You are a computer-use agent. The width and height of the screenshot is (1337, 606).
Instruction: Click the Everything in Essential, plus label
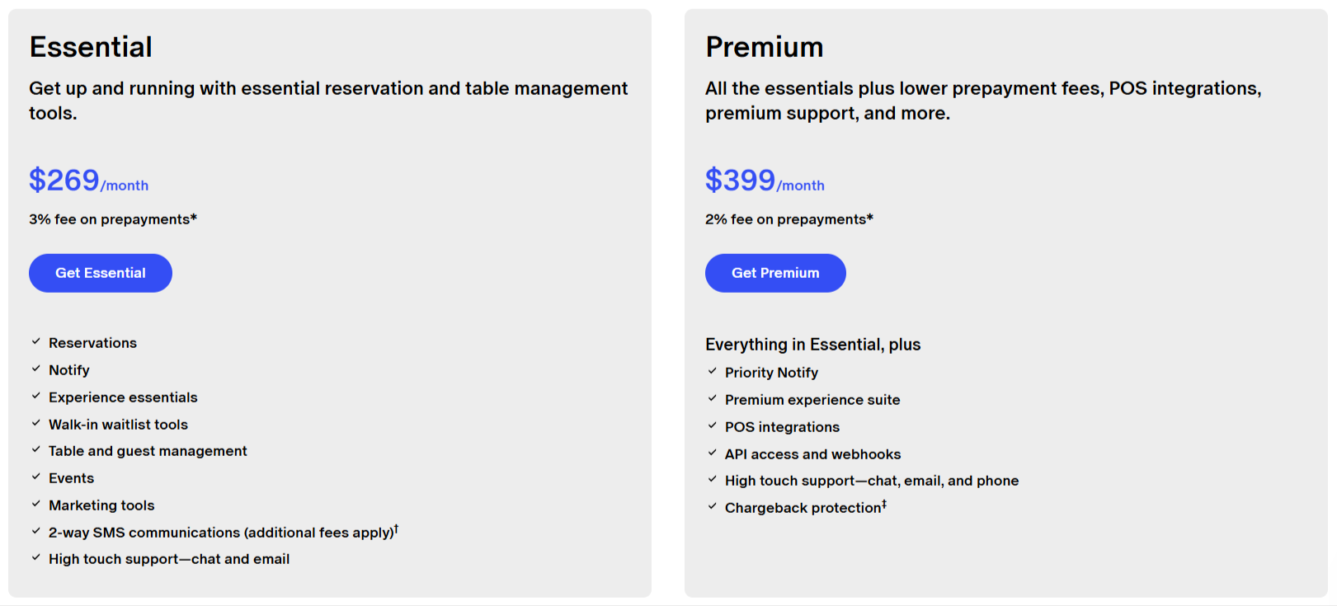coord(812,344)
